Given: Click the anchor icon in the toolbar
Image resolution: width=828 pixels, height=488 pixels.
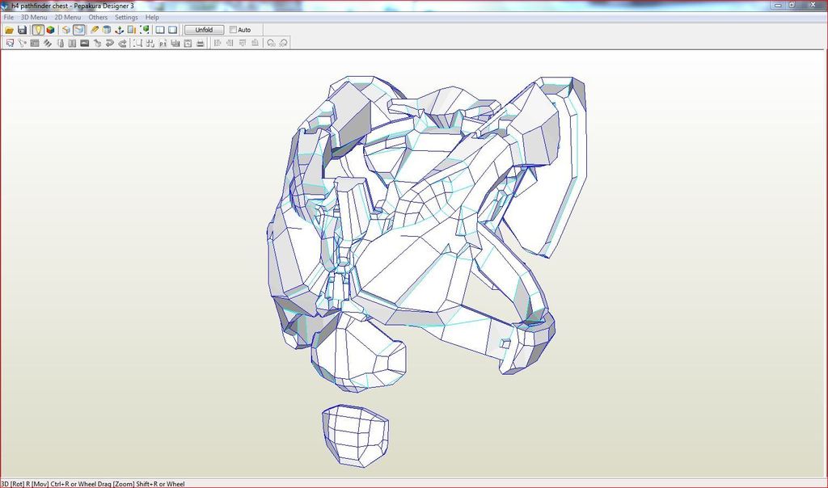Looking at the screenshot, I should [120, 30].
